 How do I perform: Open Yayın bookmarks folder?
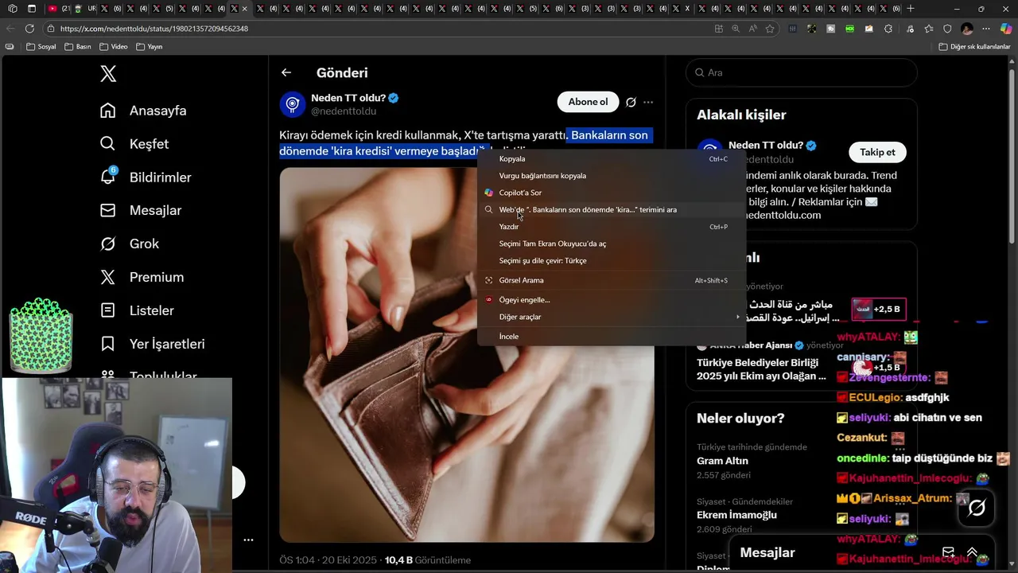150,47
